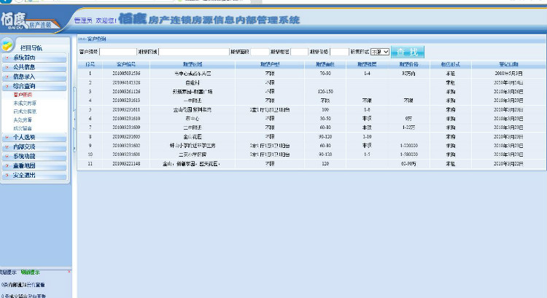Screen dimensions: 547x298
Task: Select 失效房源 submenu item
Action: (23, 120)
